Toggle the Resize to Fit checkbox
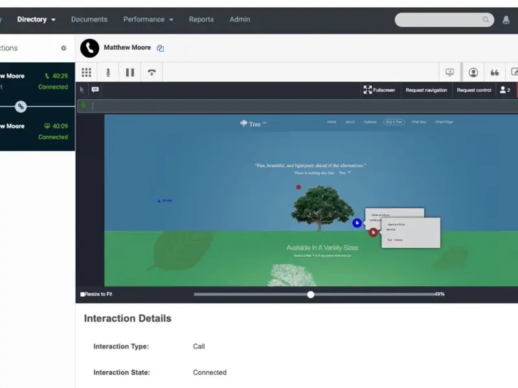518x388 pixels. pyautogui.click(x=83, y=294)
